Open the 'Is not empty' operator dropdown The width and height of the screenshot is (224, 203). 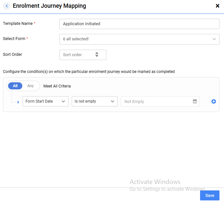[94, 101]
